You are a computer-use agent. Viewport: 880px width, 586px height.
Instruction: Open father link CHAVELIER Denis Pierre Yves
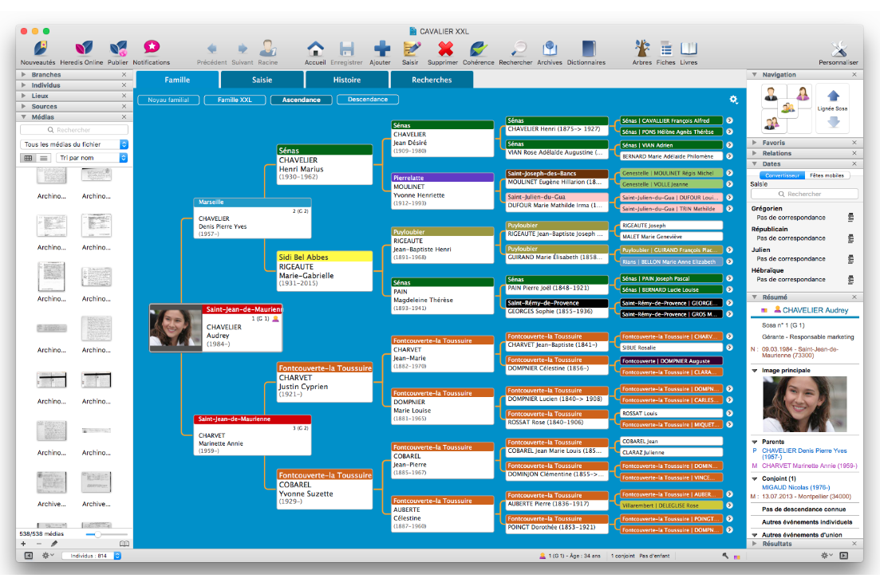click(804, 454)
